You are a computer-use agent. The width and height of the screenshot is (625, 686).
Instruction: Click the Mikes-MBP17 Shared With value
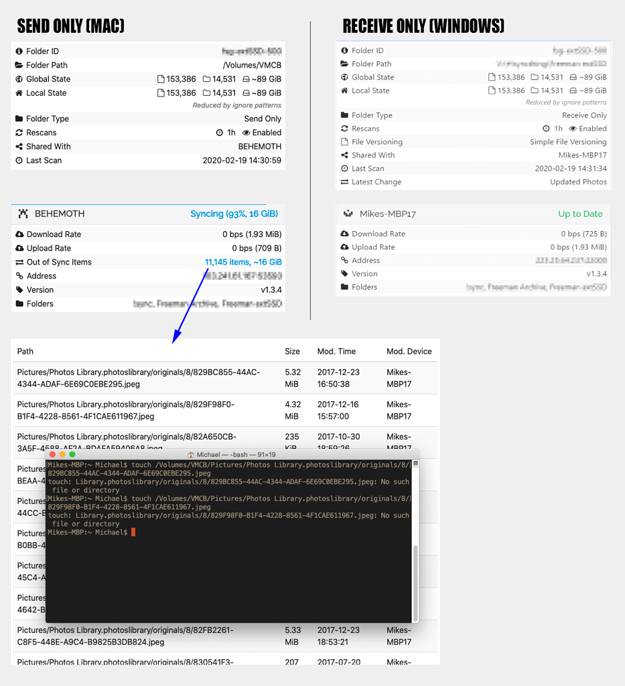[583, 155]
